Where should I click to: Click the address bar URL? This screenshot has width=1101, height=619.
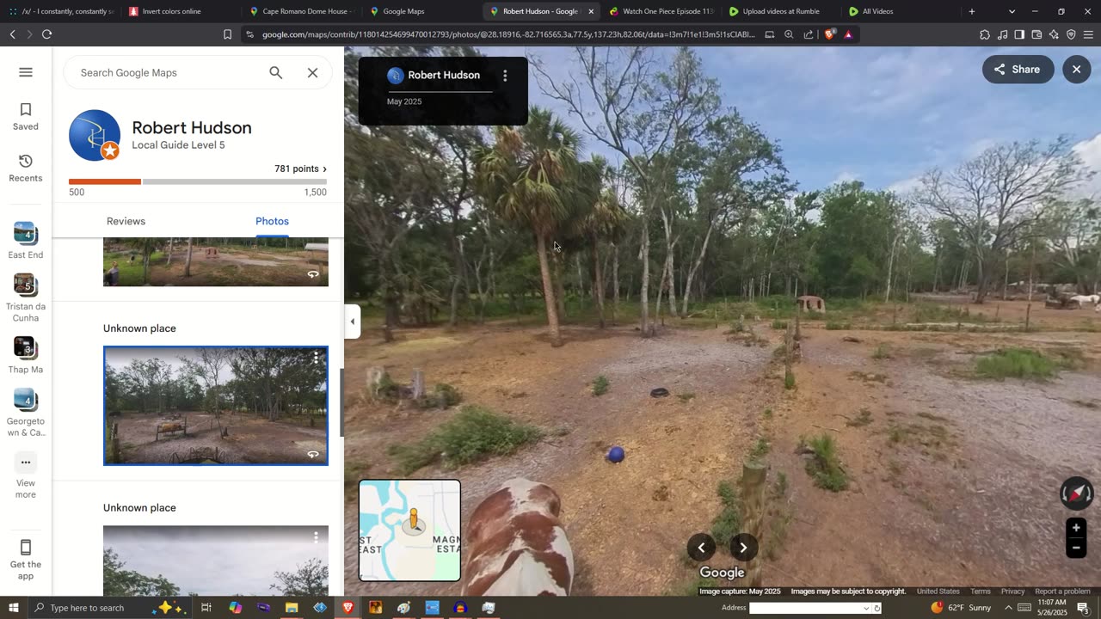[x=507, y=34]
